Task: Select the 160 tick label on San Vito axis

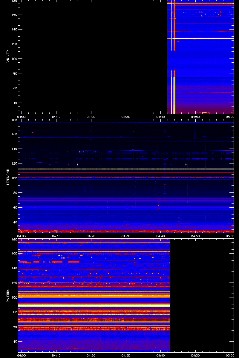Action: pyautogui.click(x=14, y=15)
